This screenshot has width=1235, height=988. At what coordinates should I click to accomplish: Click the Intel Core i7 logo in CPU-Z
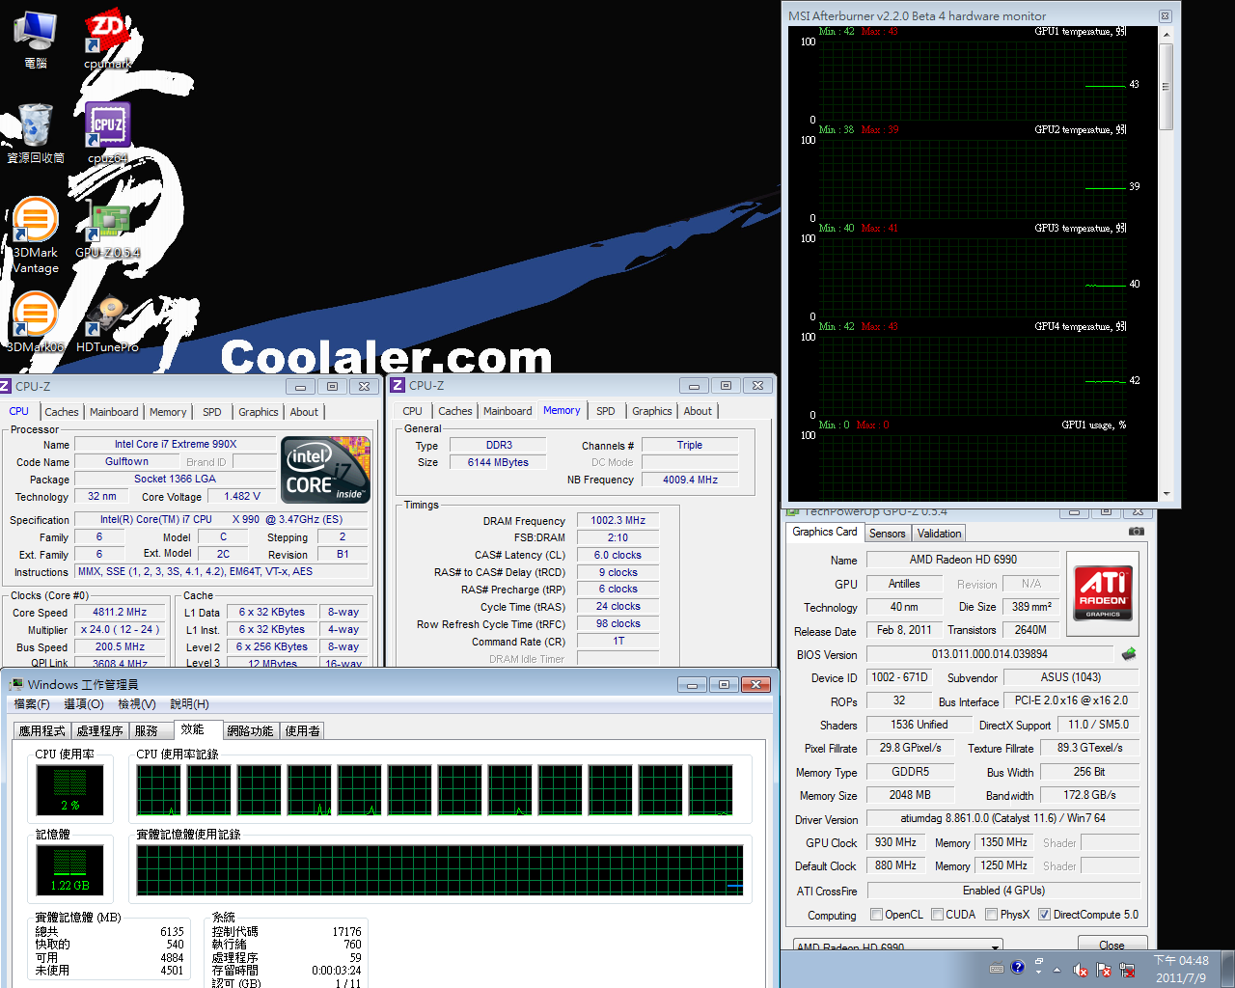pos(325,470)
